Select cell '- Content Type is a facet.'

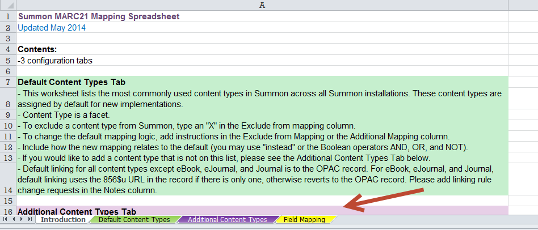[262, 114]
